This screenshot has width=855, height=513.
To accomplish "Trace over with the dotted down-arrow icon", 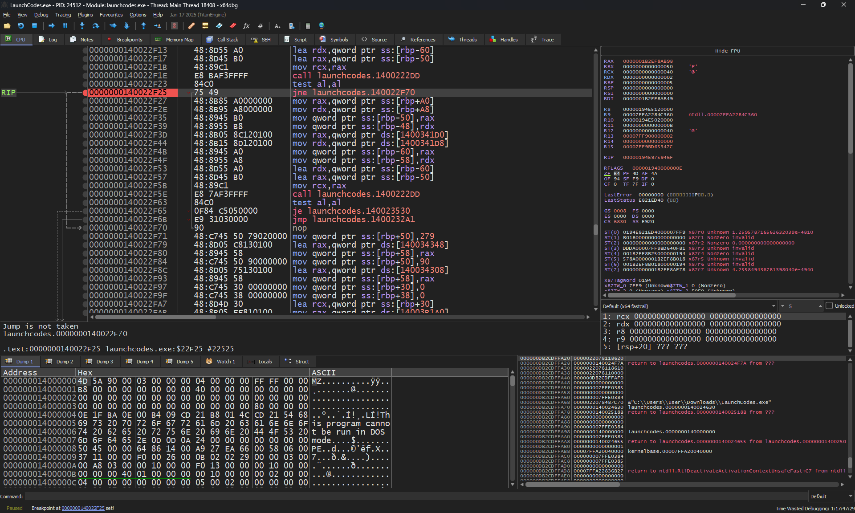I will tap(126, 26).
